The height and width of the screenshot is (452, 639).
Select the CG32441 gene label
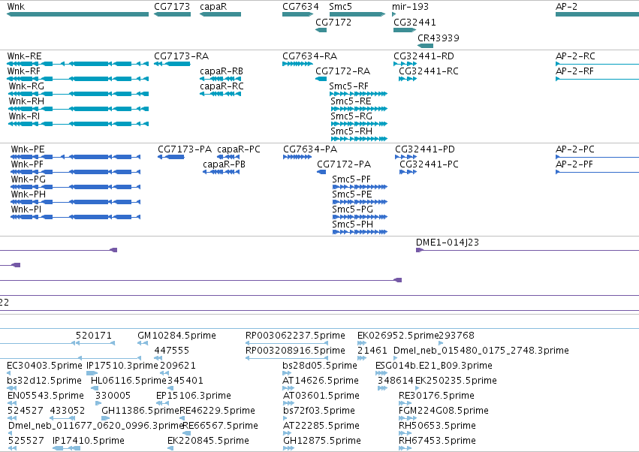(414, 23)
